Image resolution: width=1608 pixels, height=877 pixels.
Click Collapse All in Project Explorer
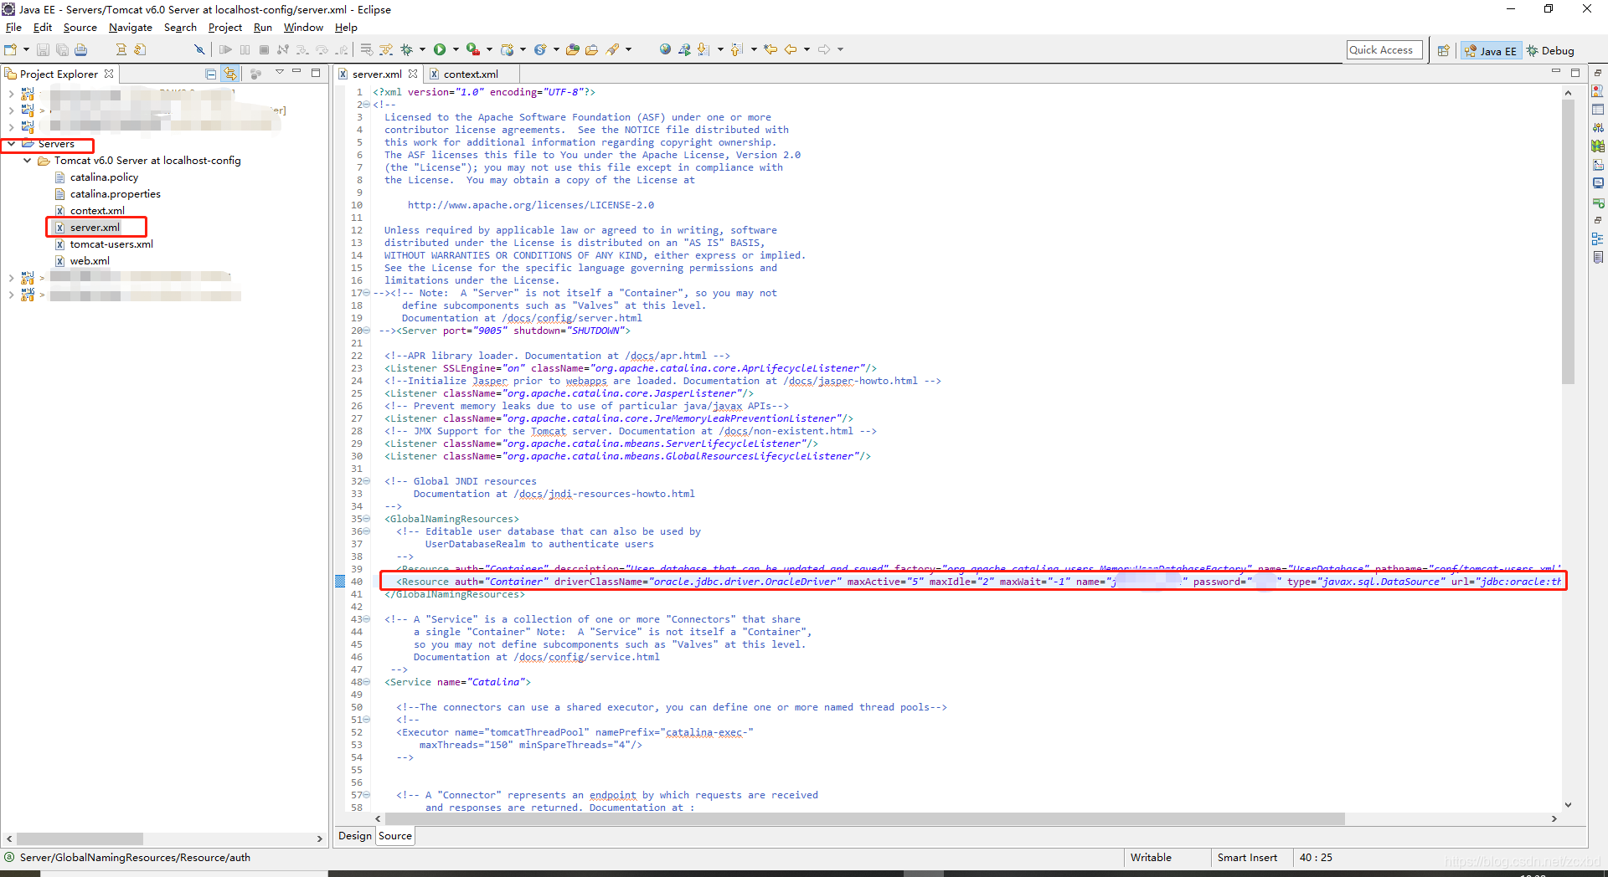[210, 74]
